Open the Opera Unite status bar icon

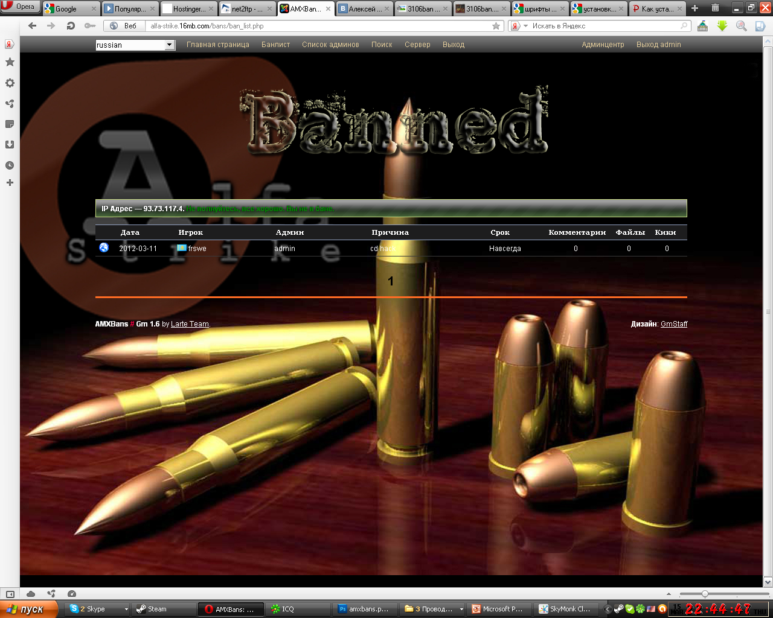[51, 594]
